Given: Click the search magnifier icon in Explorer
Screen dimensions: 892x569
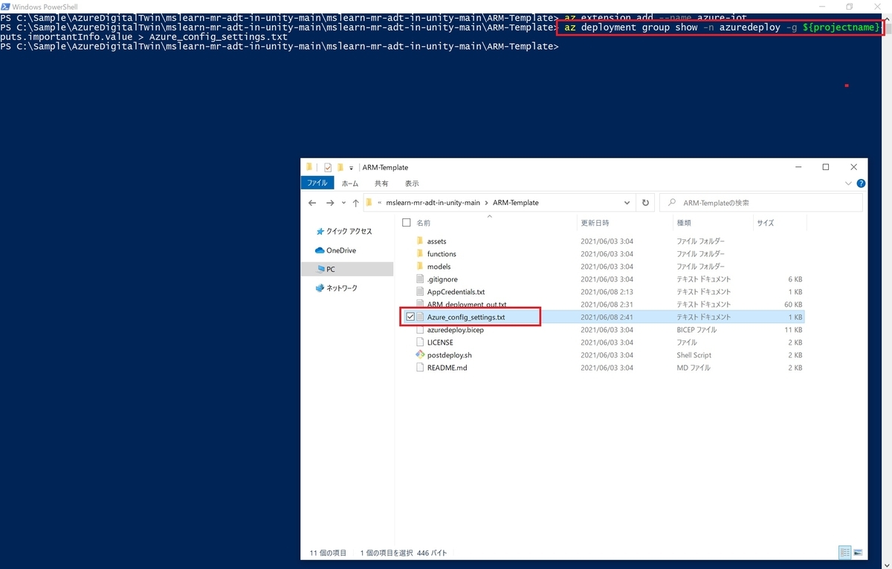Looking at the screenshot, I should coord(672,202).
